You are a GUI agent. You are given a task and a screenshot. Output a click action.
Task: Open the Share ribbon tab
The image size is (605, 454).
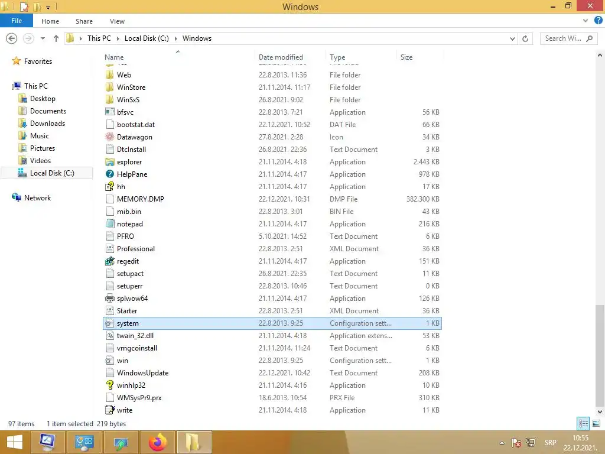point(84,21)
